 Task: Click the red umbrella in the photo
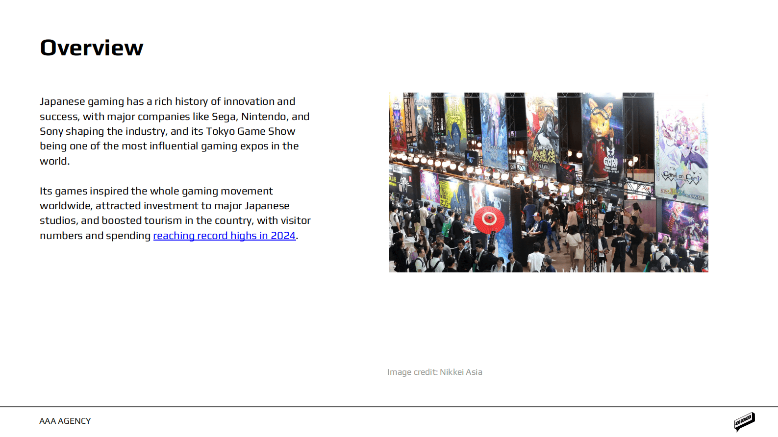tap(489, 218)
